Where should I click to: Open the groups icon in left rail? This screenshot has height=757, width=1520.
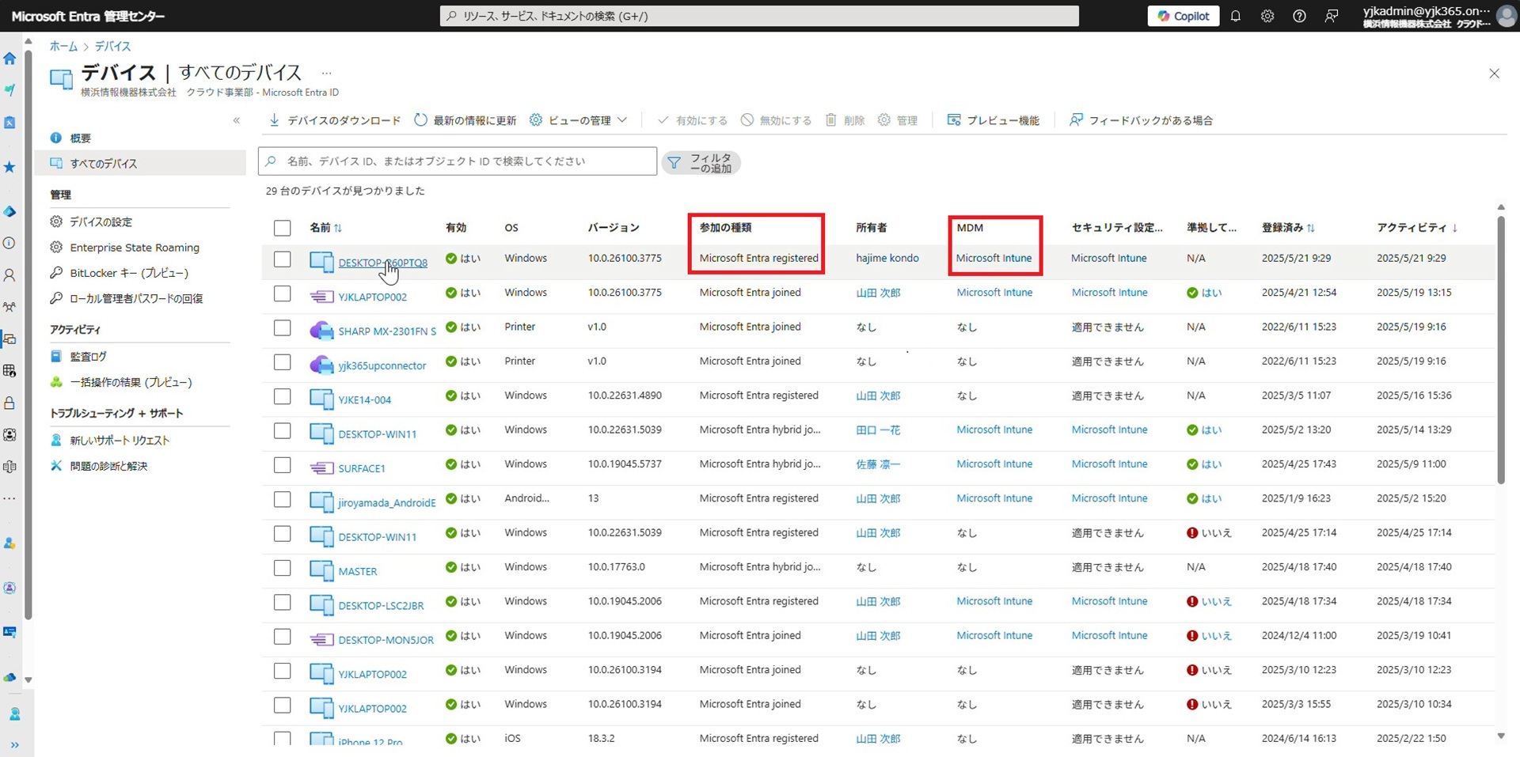(x=9, y=307)
